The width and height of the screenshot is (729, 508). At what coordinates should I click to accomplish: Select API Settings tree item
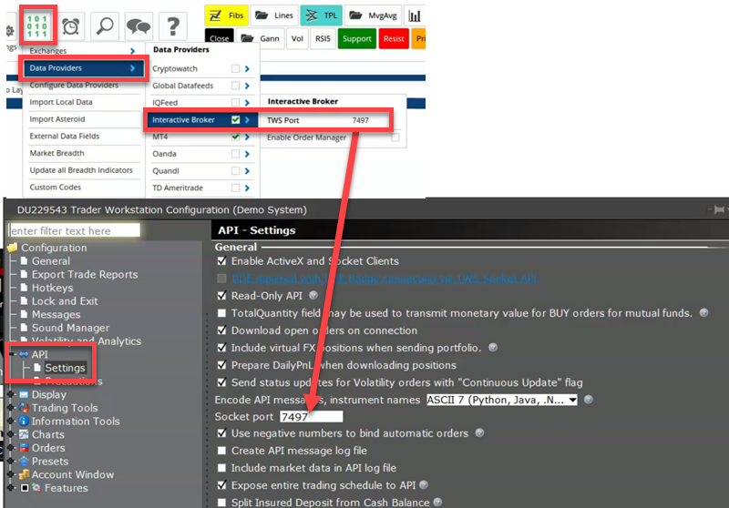click(65, 368)
